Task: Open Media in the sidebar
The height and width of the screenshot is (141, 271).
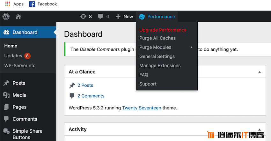Action: (x=19, y=95)
